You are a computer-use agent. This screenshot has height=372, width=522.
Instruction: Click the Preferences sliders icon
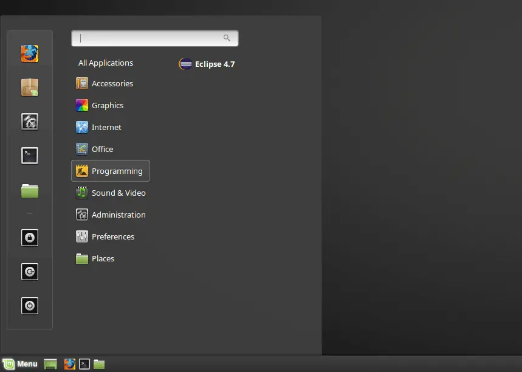[82, 237]
